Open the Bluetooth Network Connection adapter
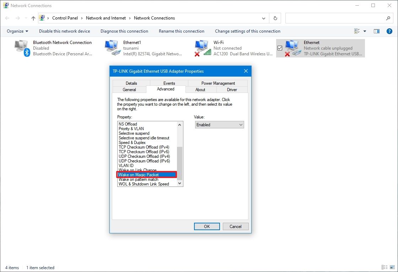Screen dimensions: 398x272 [21, 48]
